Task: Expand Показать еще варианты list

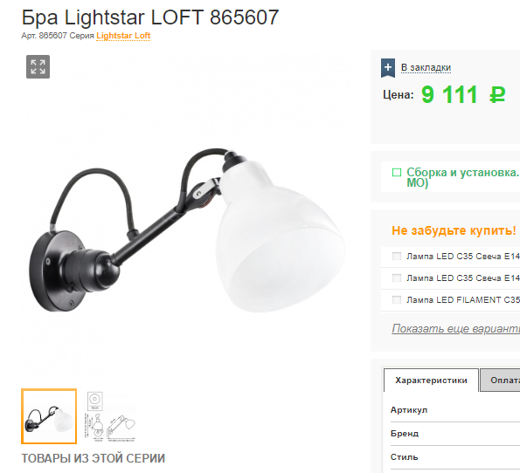Action: 455,329
